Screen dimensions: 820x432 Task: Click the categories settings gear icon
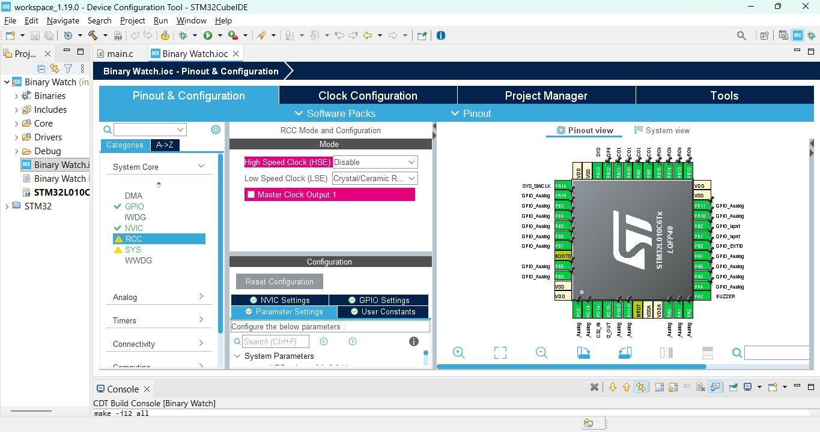(216, 130)
